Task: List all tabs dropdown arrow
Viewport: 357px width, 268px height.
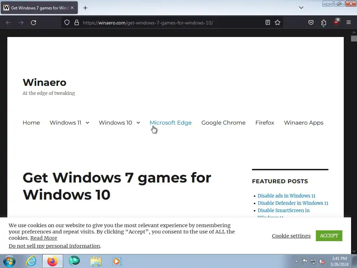Action: point(301,8)
